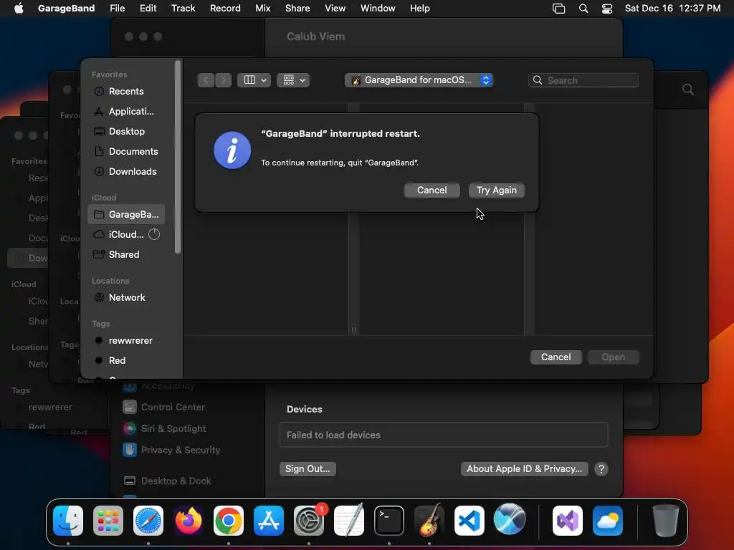Open the Window menu

click(378, 9)
